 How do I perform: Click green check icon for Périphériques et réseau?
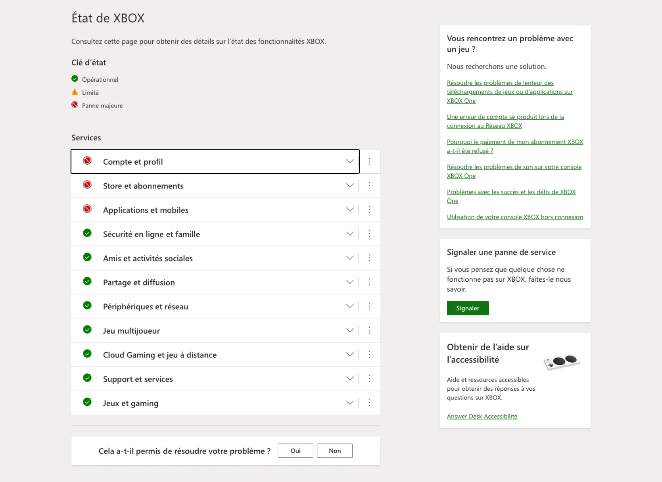87,305
